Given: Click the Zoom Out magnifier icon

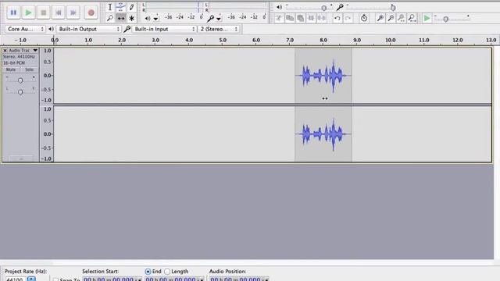Looking at the screenshot, I should [x=391, y=18].
